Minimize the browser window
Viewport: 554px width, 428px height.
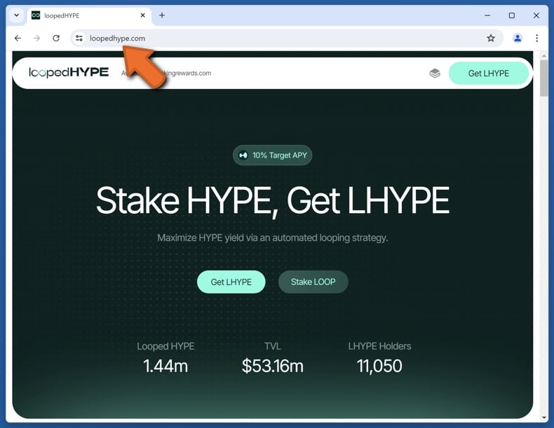click(x=487, y=15)
